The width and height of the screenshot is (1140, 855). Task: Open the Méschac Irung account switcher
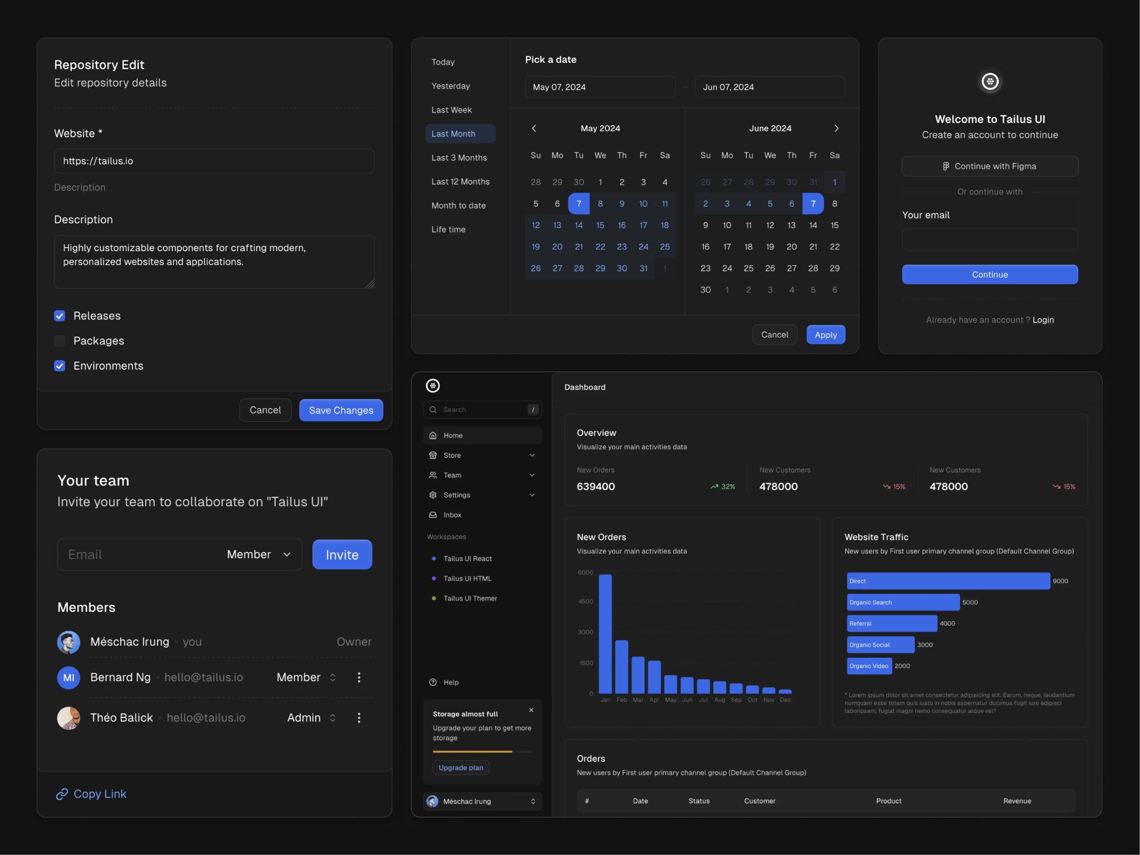pos(482,802)
